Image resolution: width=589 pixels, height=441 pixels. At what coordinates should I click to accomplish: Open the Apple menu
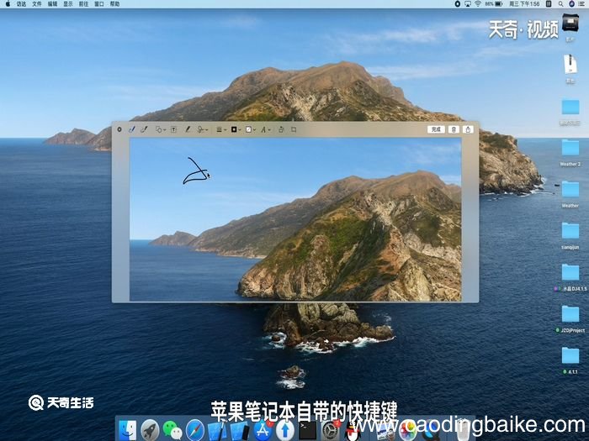8,3
